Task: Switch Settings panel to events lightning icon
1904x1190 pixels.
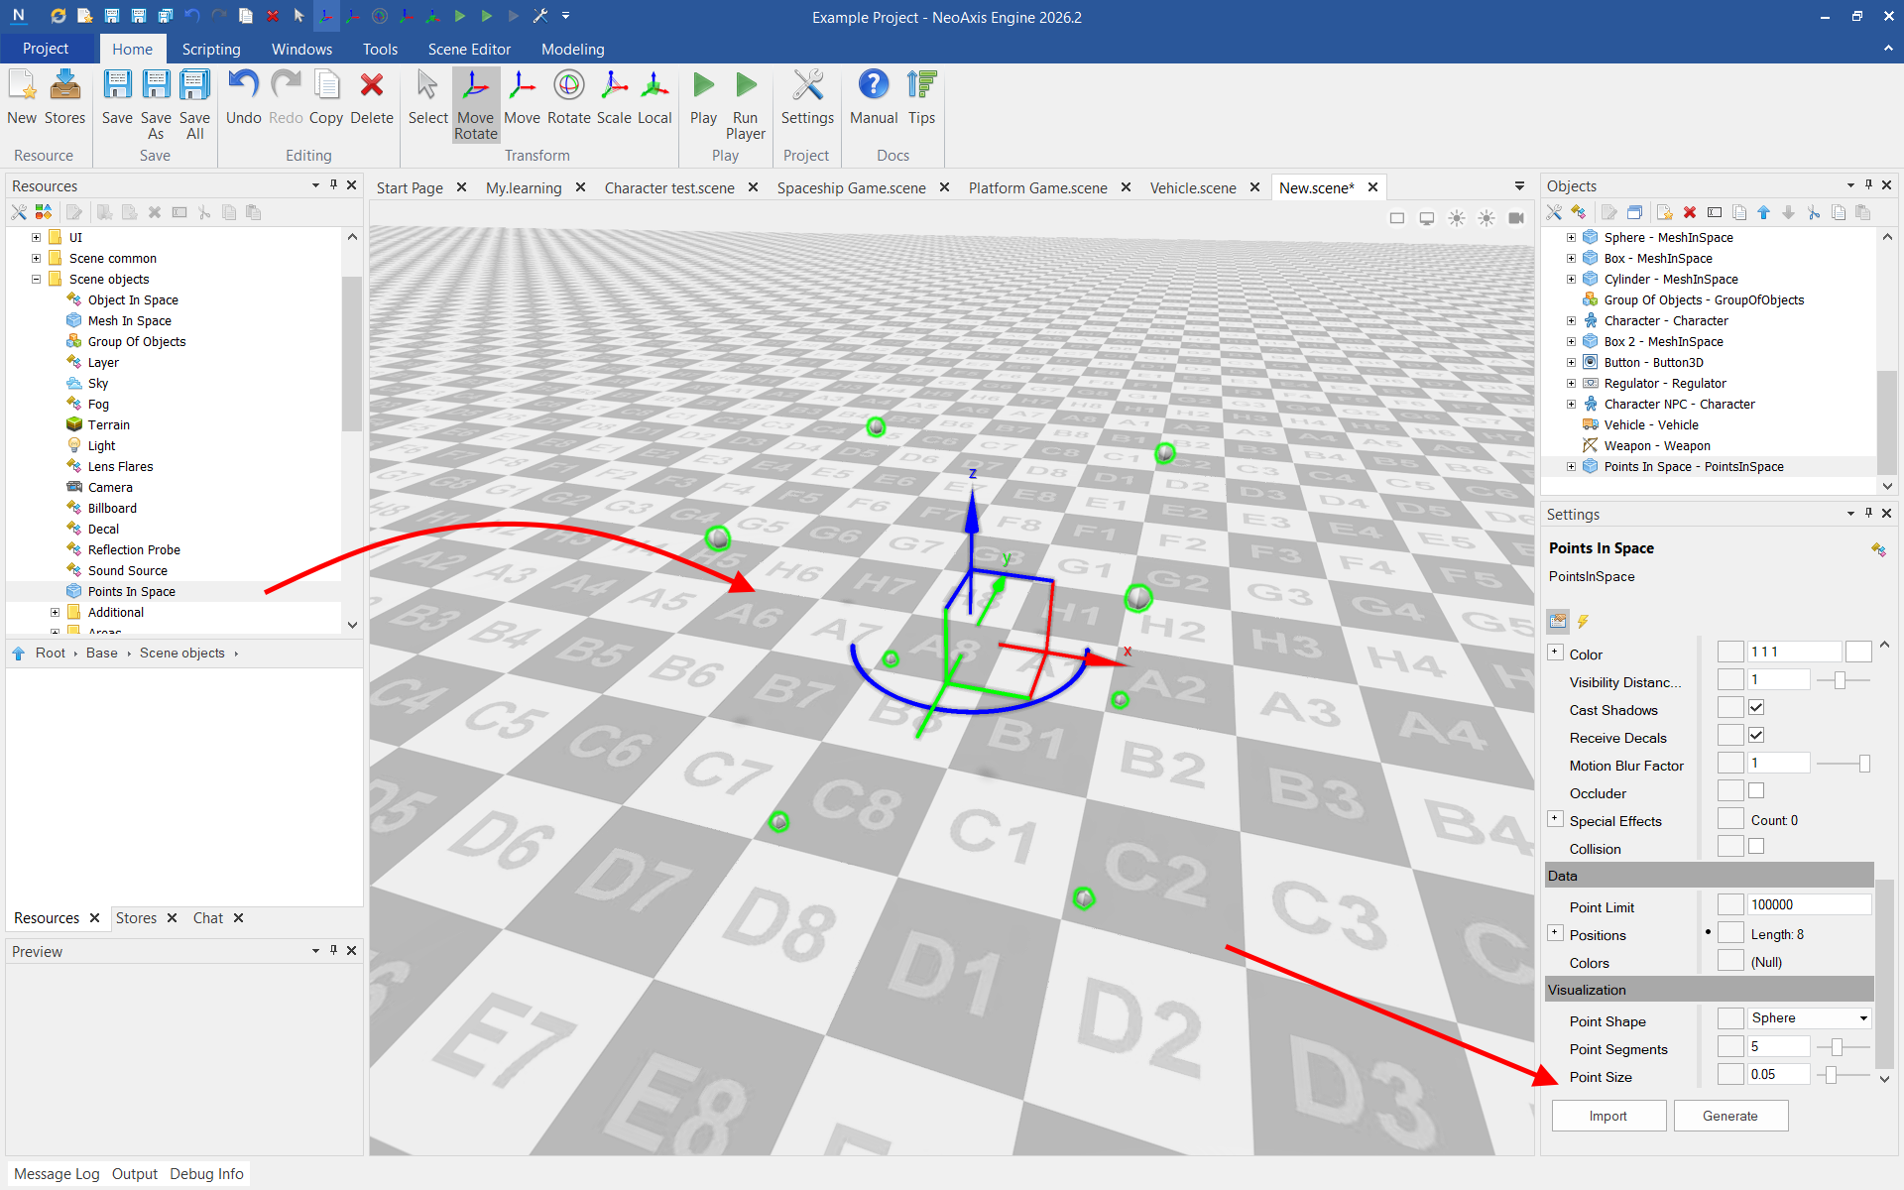Action: coord(1583,621)
